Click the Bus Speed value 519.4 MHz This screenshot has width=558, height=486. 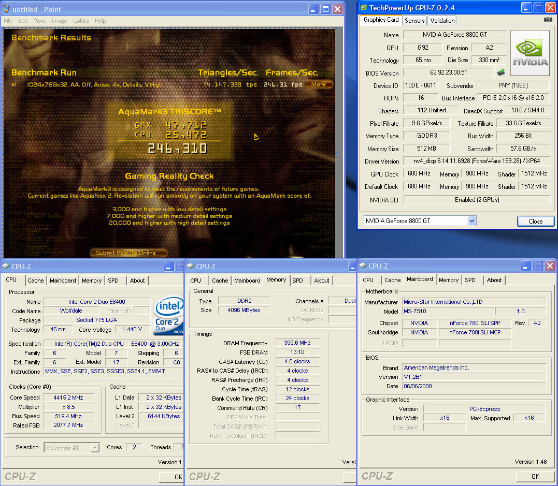point(68,416)
